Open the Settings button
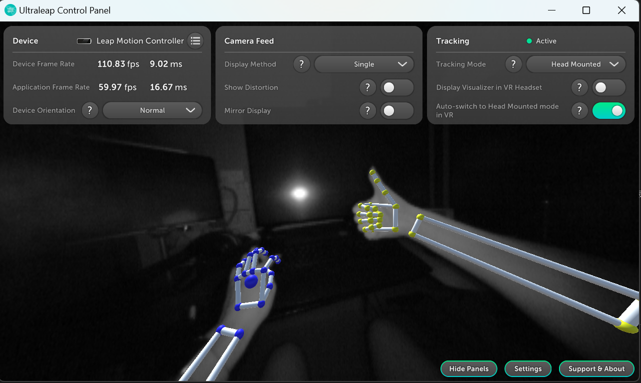Viewport: 641px width, 383px height. (x=528, y=369)
